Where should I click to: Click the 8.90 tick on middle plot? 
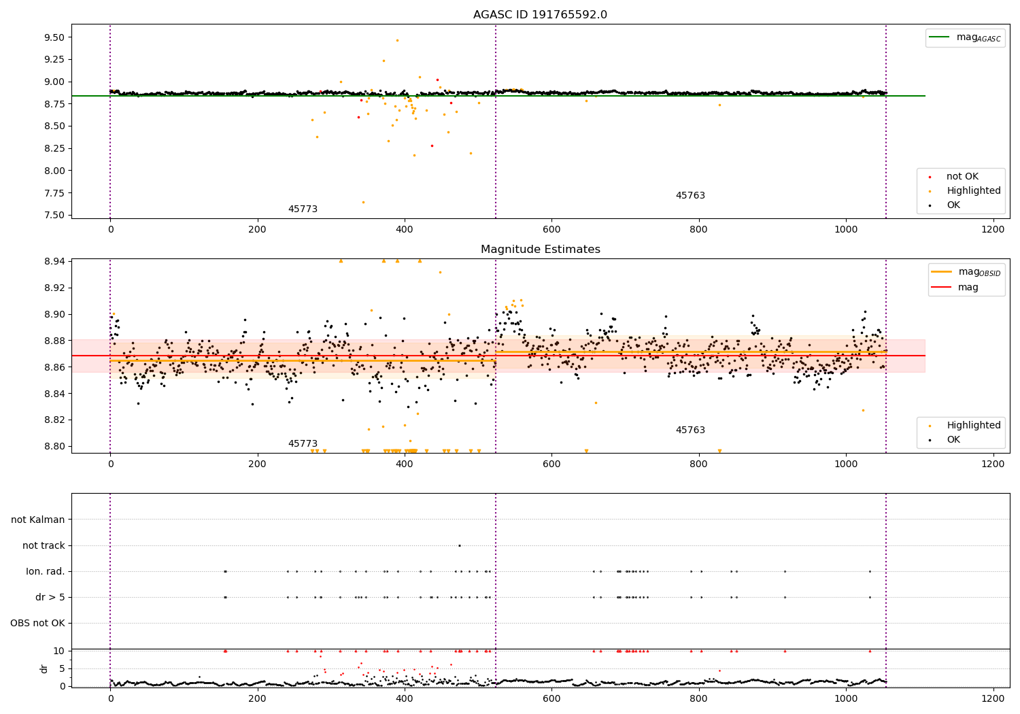tap(54, 314)
